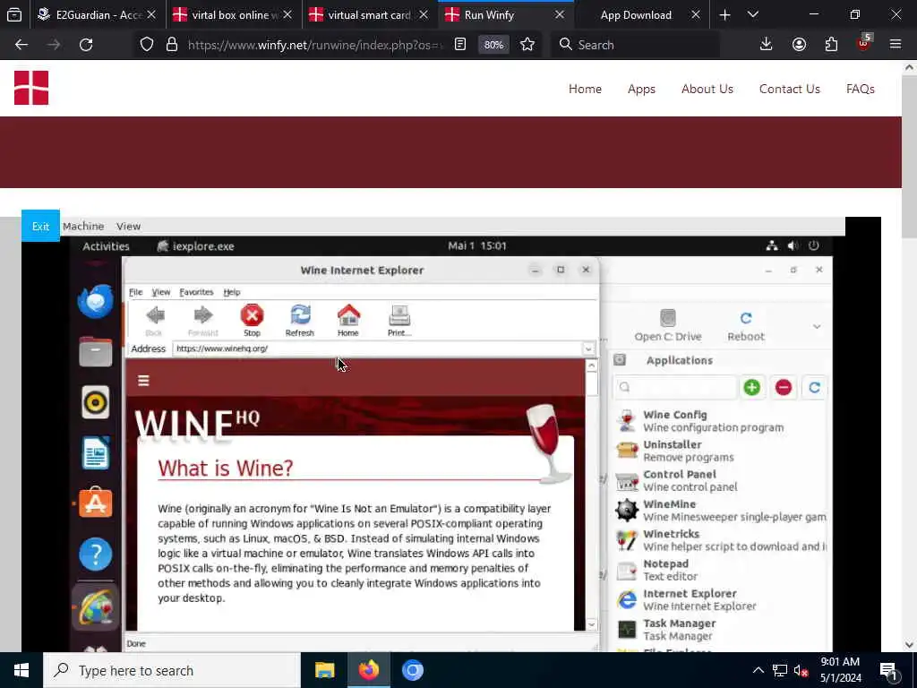This screenshot has width=917, height=688.
Task: Switch to the E2Guardian browser tab
Action: pyautogui.click(x=98, y=14)
